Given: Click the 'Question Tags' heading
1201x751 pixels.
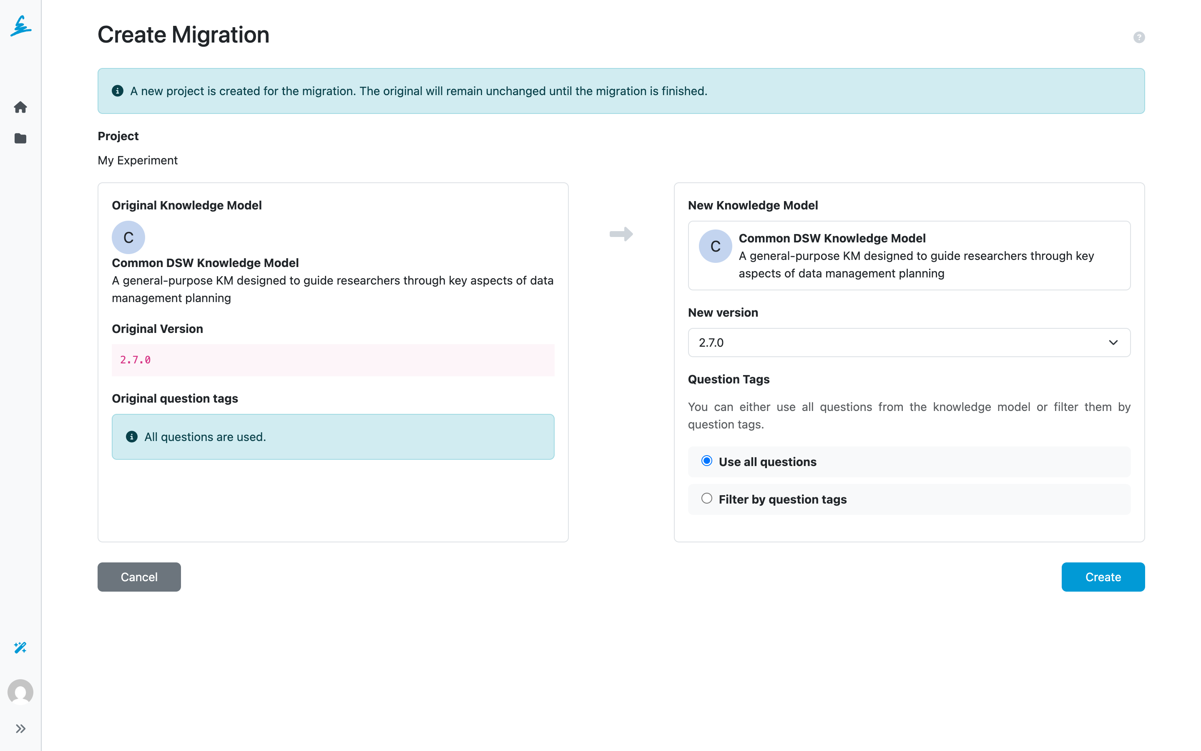Looking at the screenshot, I should tap(729, 379).
